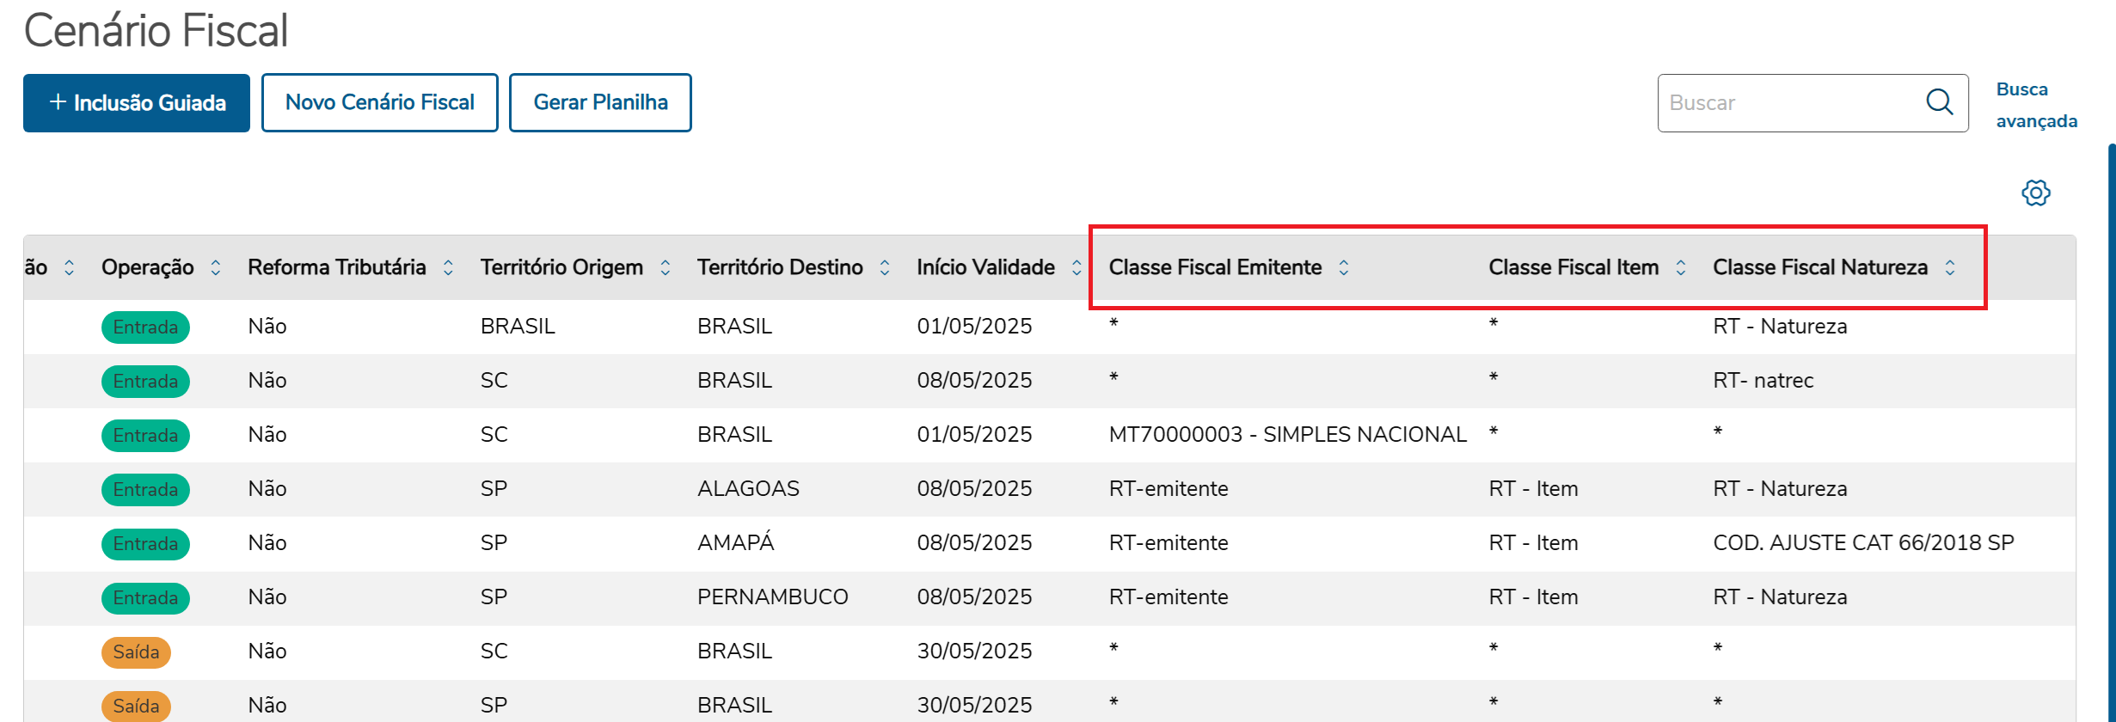Click the Inclusão Guiada button
This screenshot has height=722, width=2116.
[137, 103]
